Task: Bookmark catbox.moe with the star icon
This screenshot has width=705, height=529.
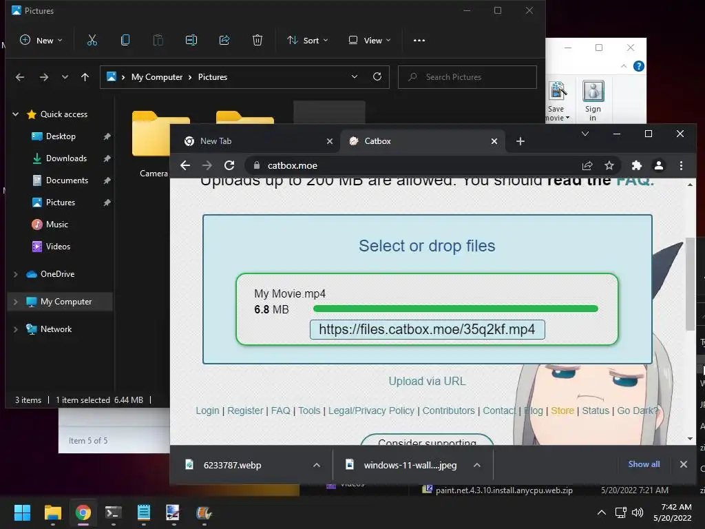Action: coord(609,165)
